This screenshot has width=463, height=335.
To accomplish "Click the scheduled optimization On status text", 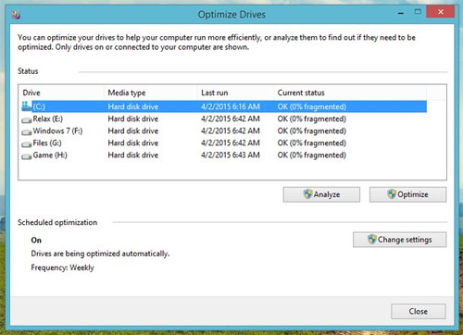I will point(36,240).
